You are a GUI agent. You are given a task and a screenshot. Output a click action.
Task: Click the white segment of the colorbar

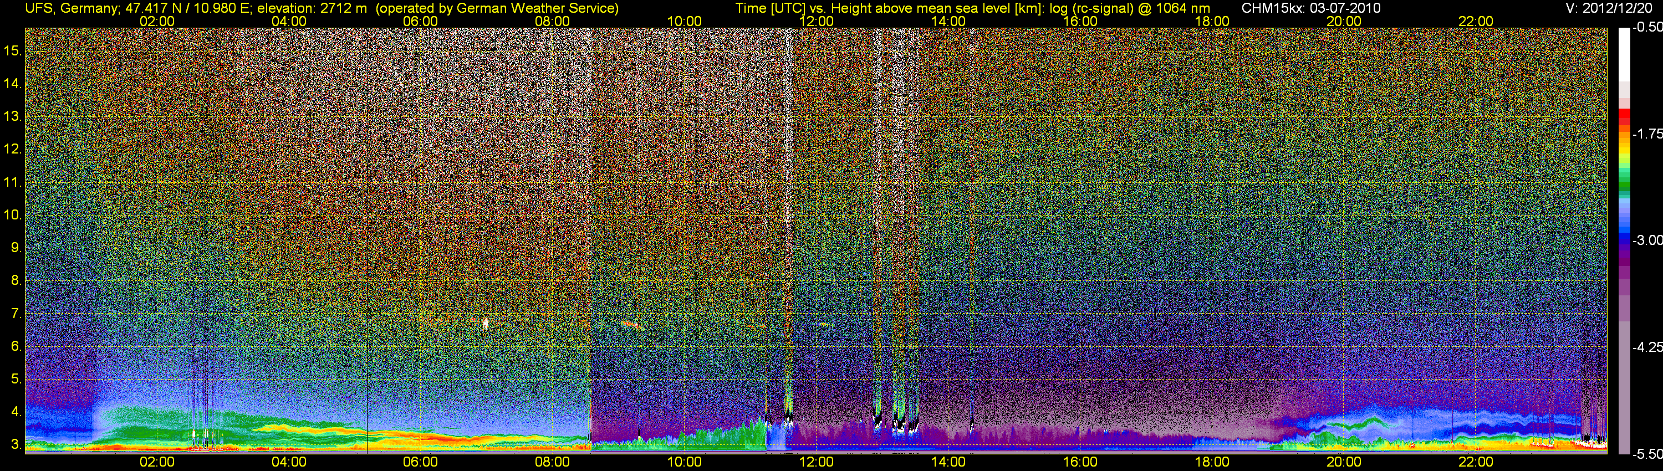[1624, 55]
